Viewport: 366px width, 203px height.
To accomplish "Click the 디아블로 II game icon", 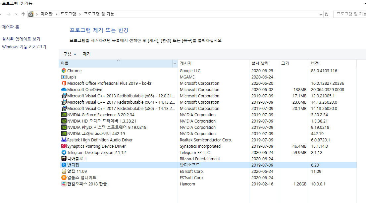I will click(64, 159).
